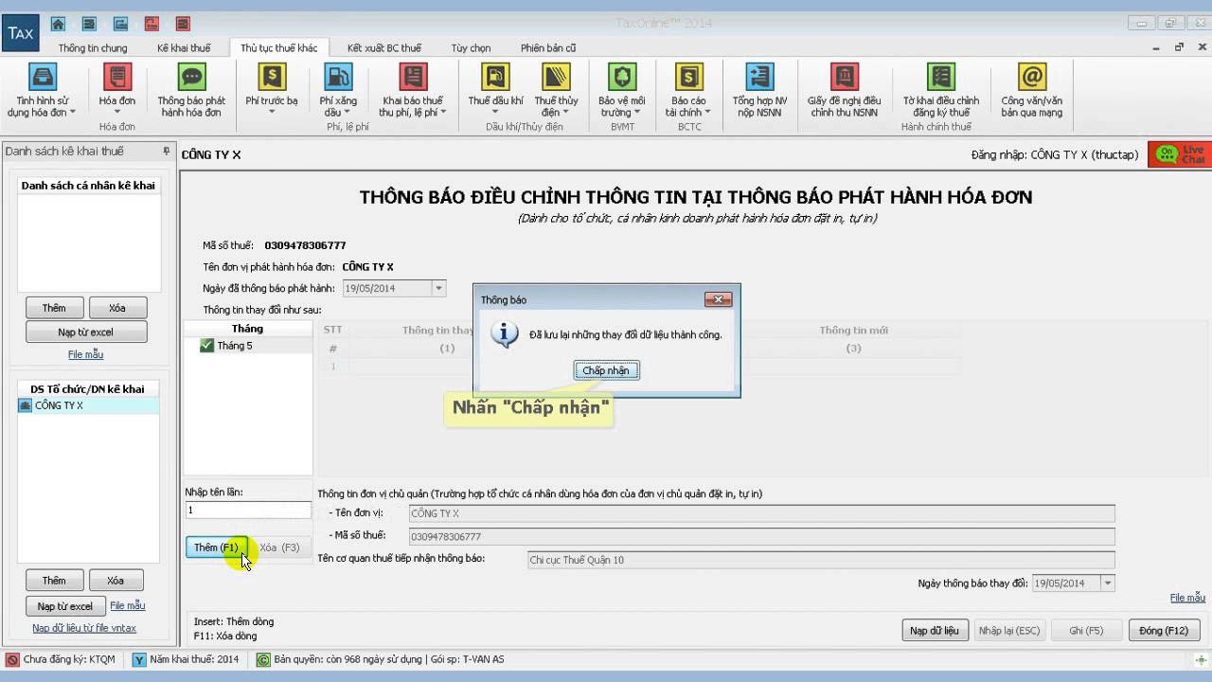
Task: Click Giấy đề nghị điều chỉnh thu NSNN icon
Action: pyautogui.click(x=844, y=77)
